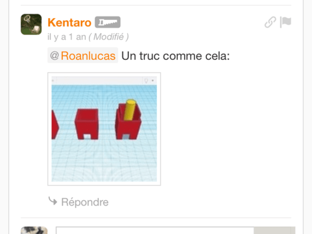Viewport: 312px width, 234px height.
Task: Click the curved reply arrow icon
Action: (53, 201)
